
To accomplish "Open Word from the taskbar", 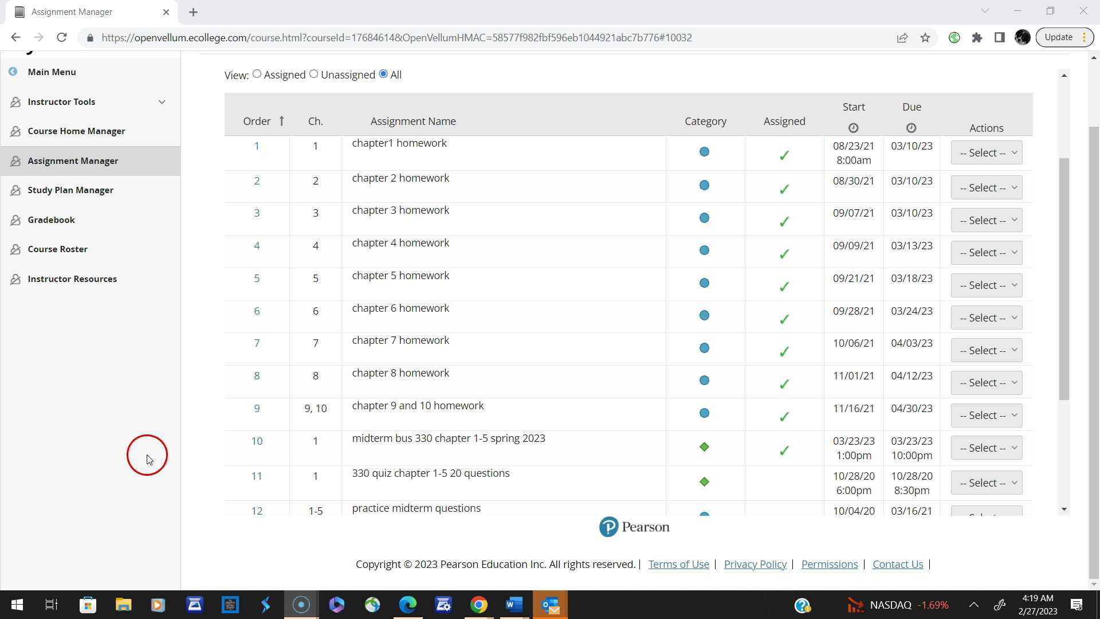I will (x=514, y=605).
